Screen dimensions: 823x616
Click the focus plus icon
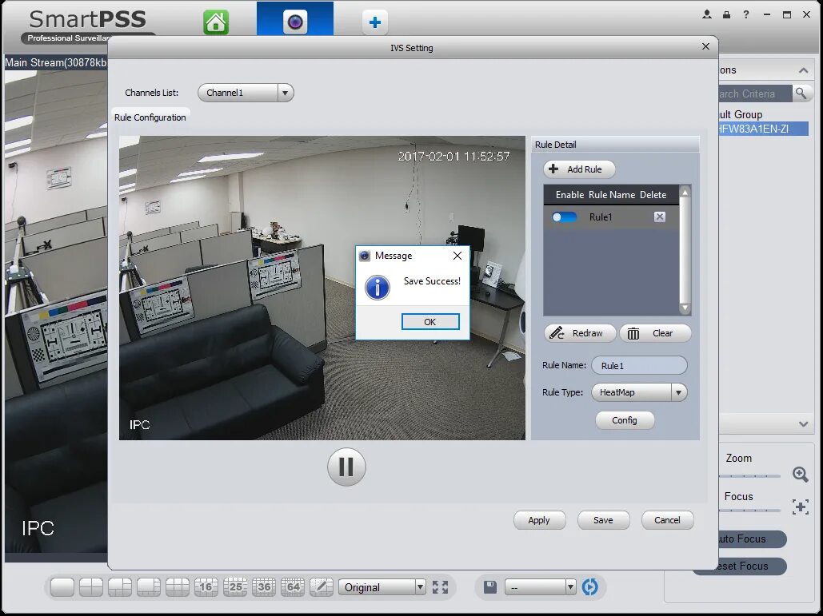pos(801,507)
